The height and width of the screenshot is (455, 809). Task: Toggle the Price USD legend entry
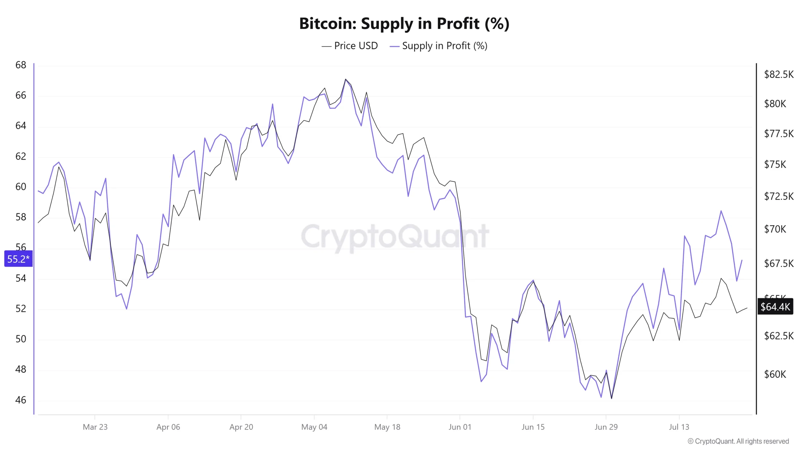pyautogui.click(x=350, y=46)
